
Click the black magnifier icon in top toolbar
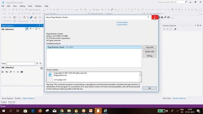(x=112, y=9)
